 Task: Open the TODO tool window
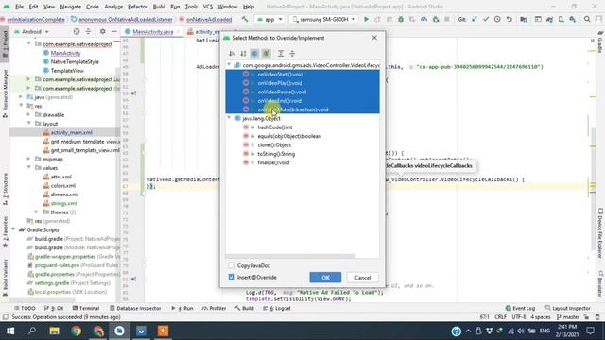pyautogui.click(x=25, y=308)
